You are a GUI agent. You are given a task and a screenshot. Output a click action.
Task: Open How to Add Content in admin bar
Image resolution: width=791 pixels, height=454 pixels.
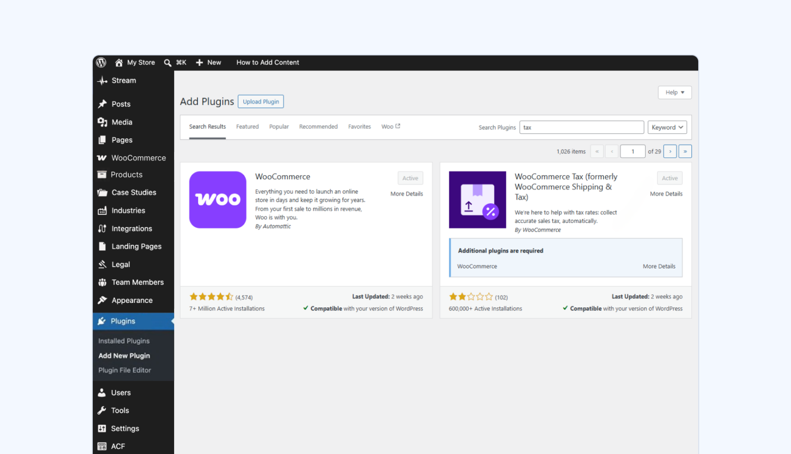click(x=268, y=63)
